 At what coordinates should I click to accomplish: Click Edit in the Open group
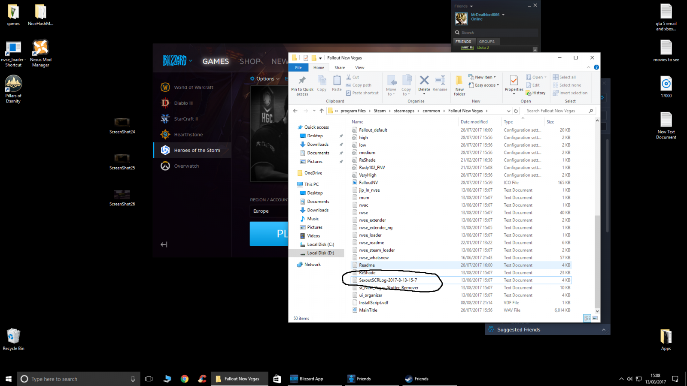[533, 85]
